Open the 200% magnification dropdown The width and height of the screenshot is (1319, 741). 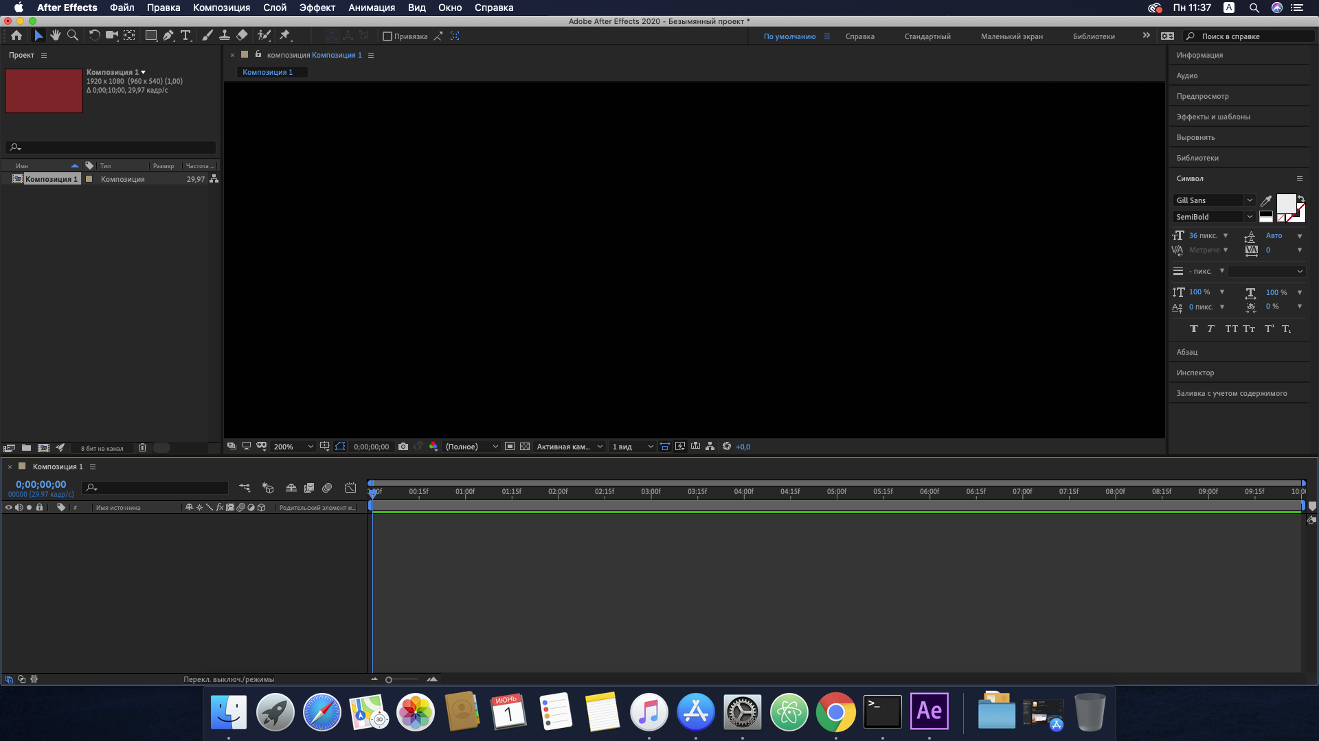(293, 447)
